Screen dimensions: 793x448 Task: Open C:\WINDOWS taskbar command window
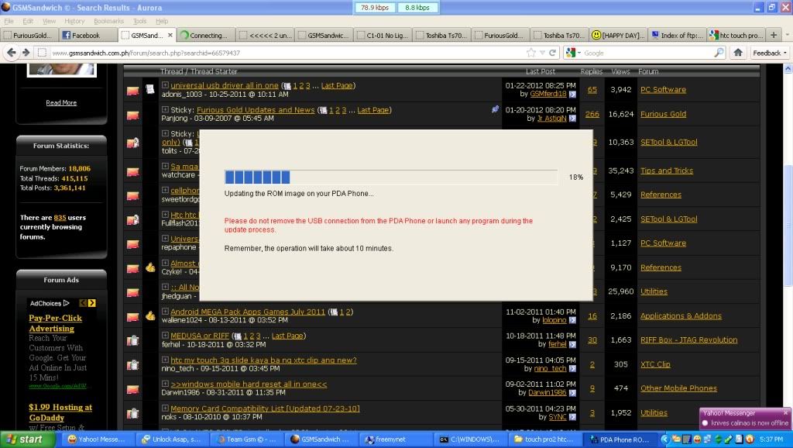point(469,439)
